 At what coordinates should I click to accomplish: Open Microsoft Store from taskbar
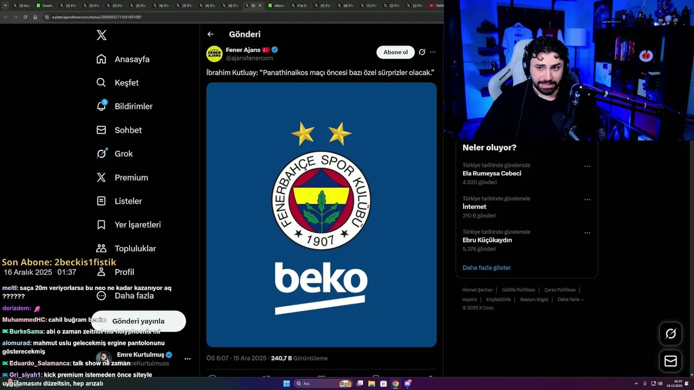point(383,383)
